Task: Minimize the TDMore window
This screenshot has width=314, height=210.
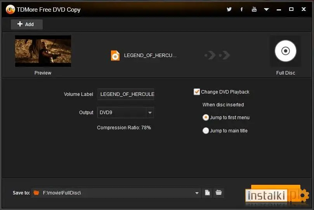Action: click(279, 10)
